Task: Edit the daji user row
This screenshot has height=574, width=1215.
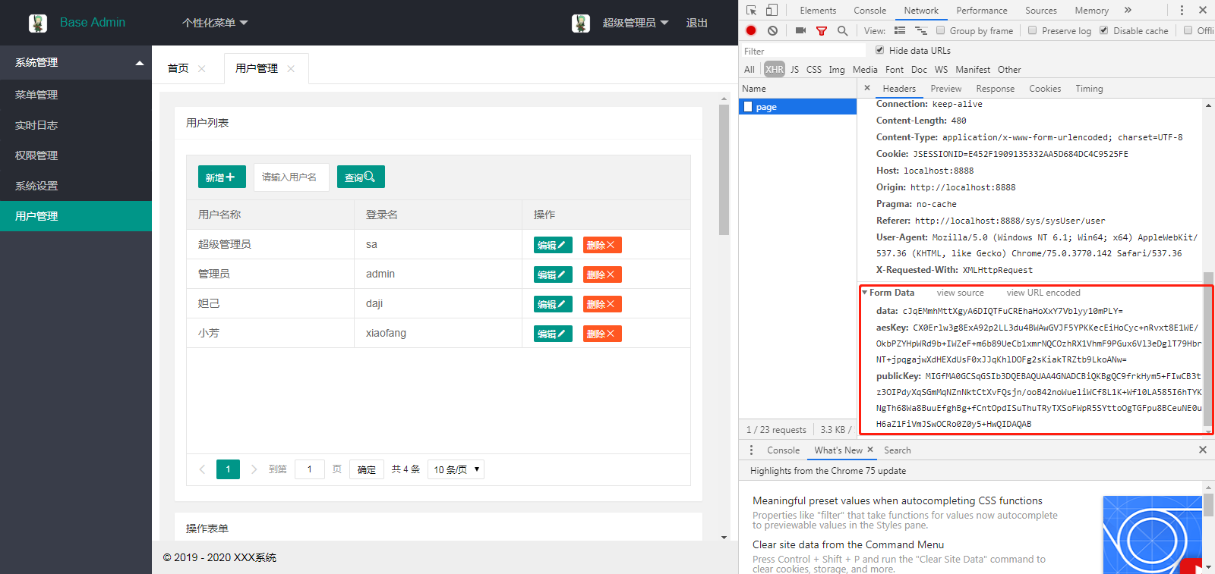Action: pyautogui.click(x=553, y=304)
